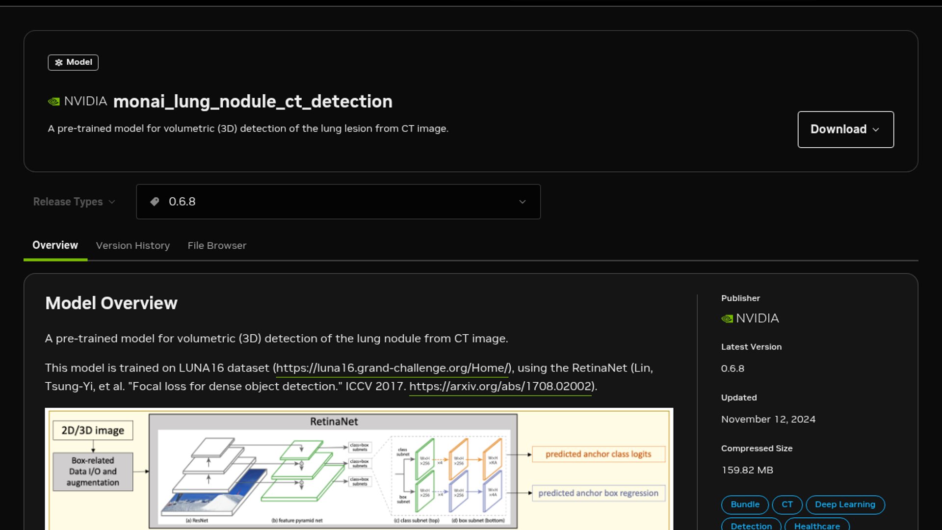Image resolution: width=942 pixels, height=530 pixels.
Task: Click the Bundle tag
Action: coord(745,504)
